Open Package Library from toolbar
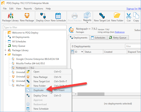141x112 pixels. tap(10, 17)
